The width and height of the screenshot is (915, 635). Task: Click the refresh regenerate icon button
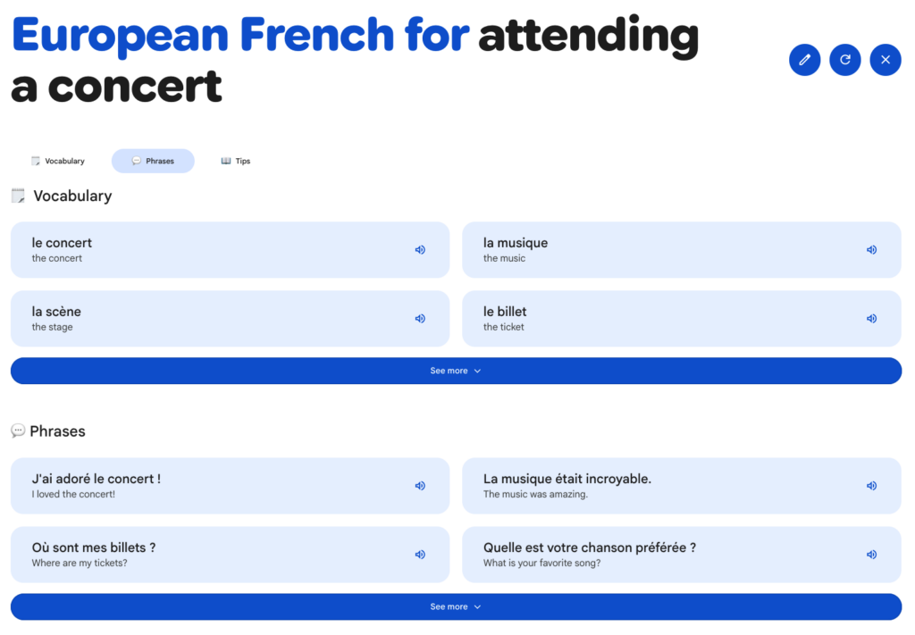(x=844, y=60)
